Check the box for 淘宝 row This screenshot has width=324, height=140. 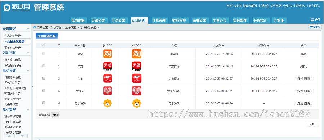[44, 54]
